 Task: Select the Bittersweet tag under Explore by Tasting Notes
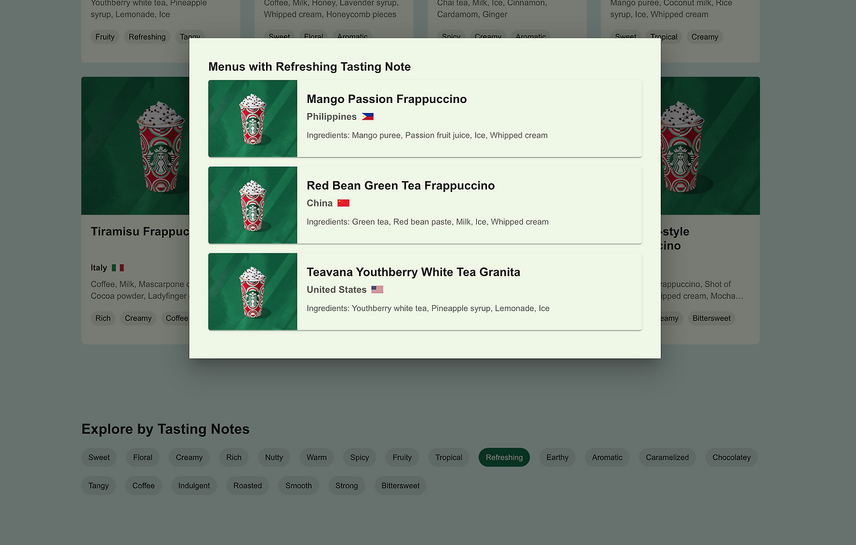click(401, 485)
